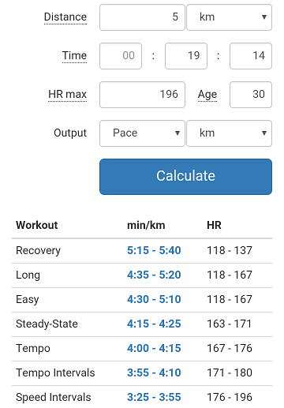Open the Output Pace dropdown
The width and height of the screenshot is (284, 408).
pyautogui.click(x=142, y=133)
